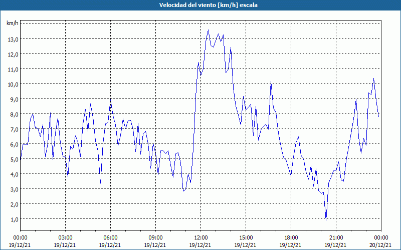Image resolution: width=401 pixels, height=250 pixels.
Task: Click the 'km/h' axis unit label
Action: coord(12,23)
